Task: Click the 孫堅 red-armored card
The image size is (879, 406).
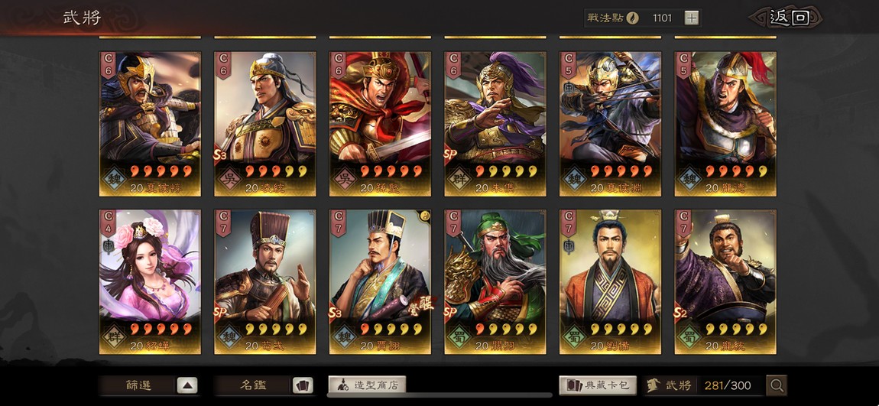Action: point(380,124)
